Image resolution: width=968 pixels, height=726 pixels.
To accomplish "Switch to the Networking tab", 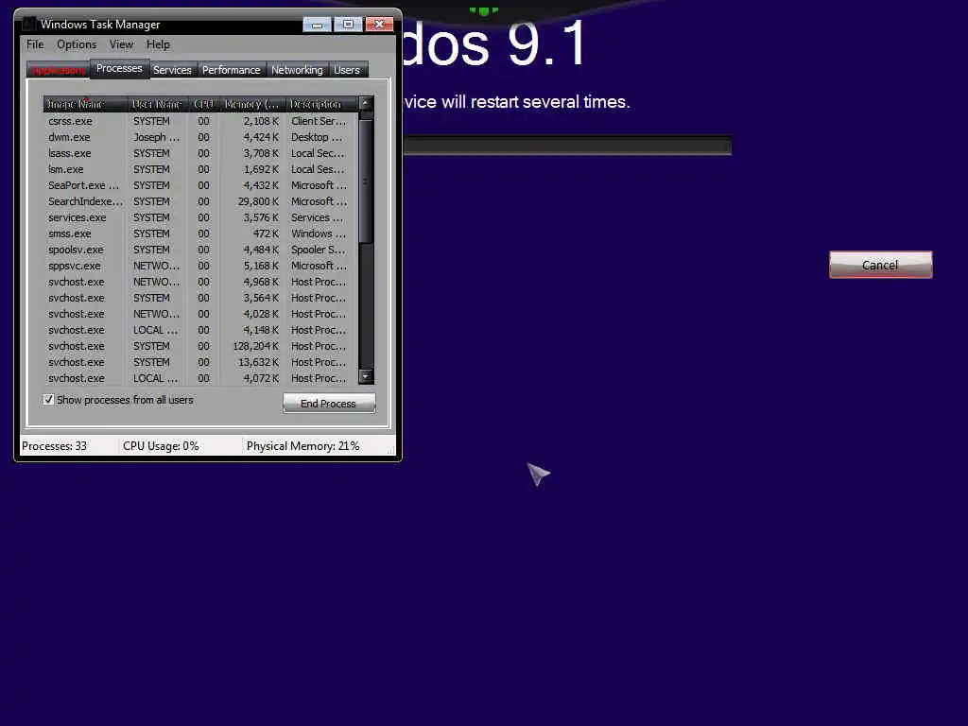I will click(297, 70).
